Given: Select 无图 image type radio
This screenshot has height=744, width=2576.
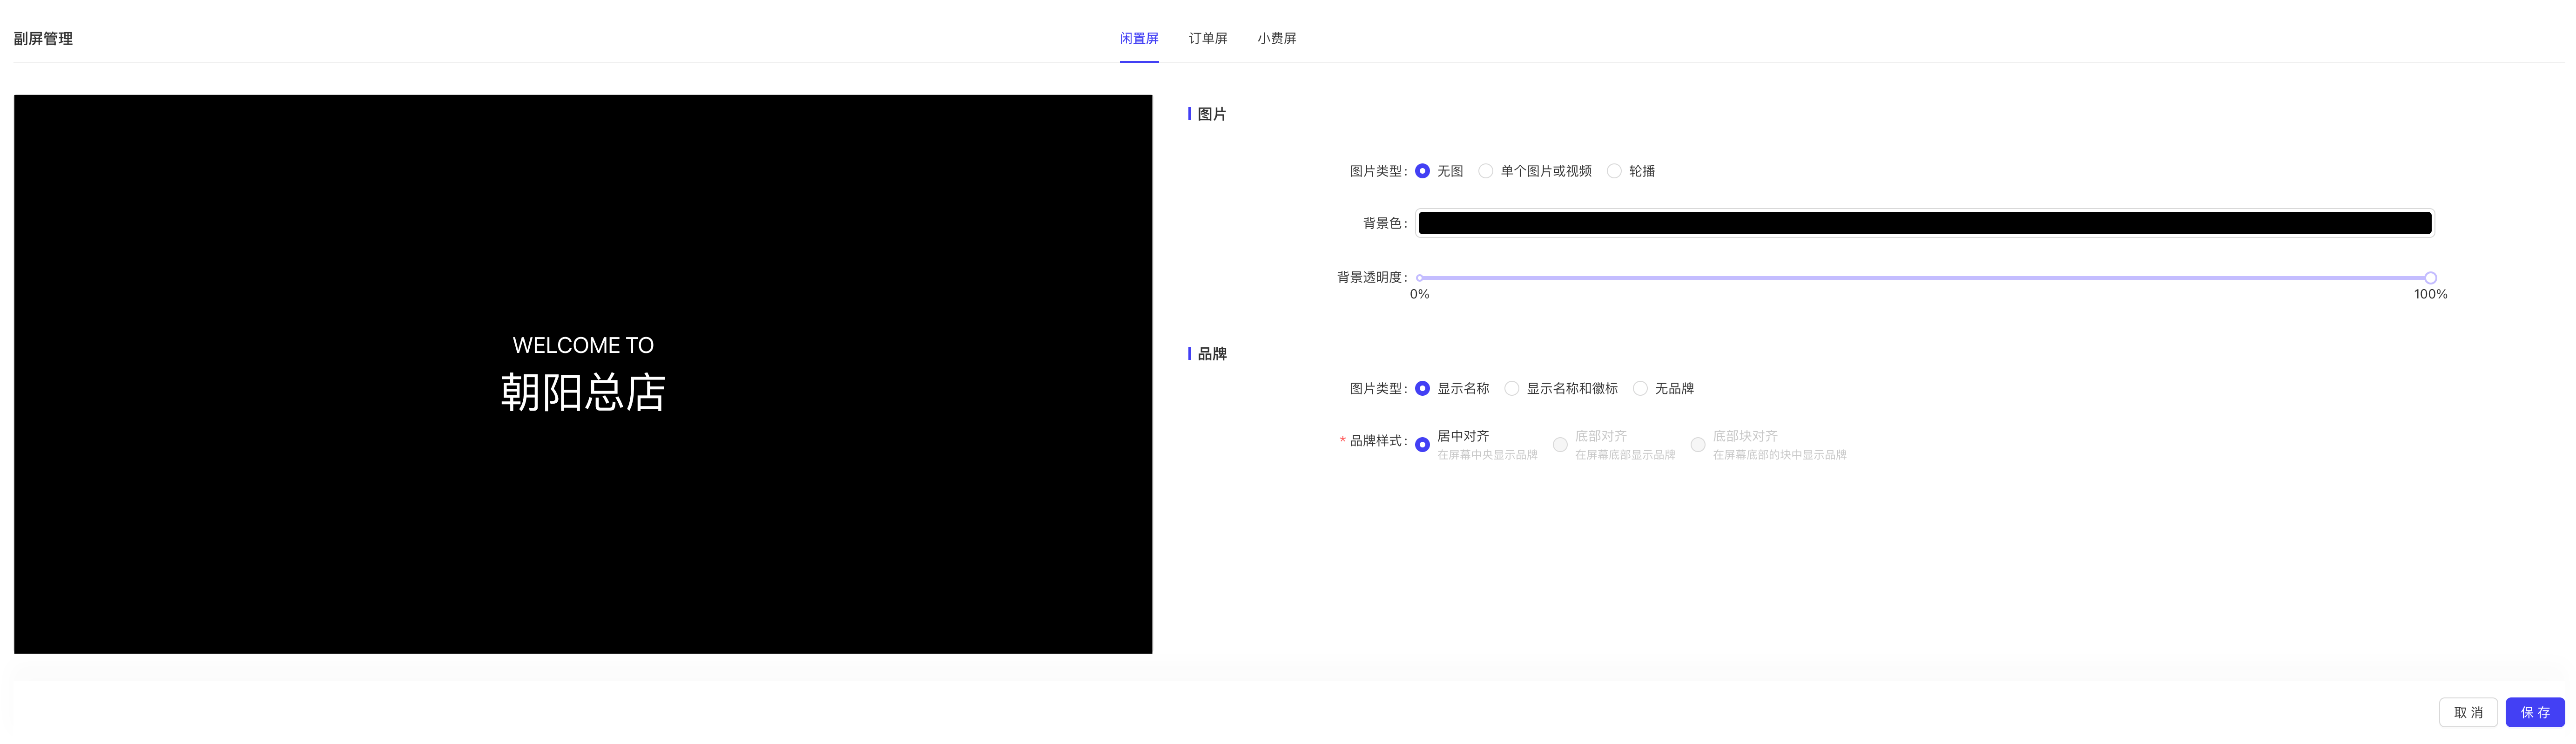Looking at the screenshot, I should (1422, 171).
